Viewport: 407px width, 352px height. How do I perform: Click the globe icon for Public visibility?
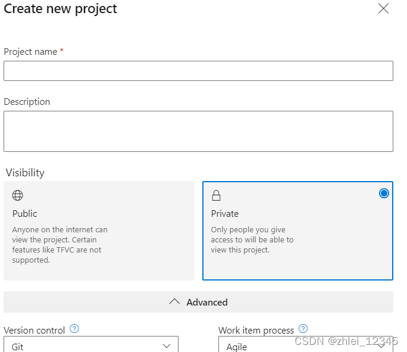pos(18,195)
